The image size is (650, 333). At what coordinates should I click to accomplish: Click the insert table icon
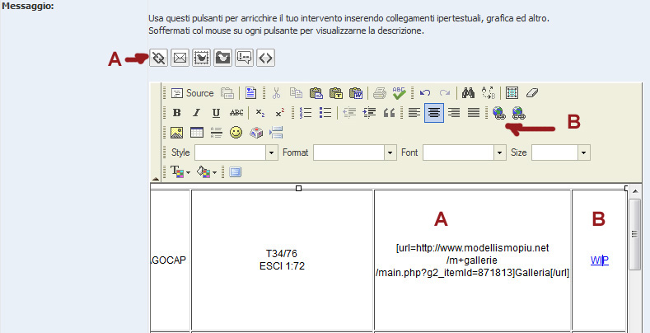(x=197, y=133)
